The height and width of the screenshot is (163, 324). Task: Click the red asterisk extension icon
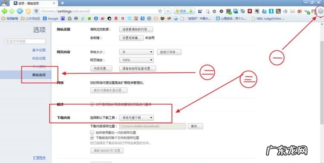pyautogui.click(x=250, y=11)
